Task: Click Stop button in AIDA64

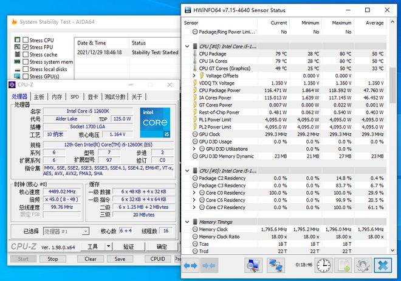Action: tap(53, 258)
